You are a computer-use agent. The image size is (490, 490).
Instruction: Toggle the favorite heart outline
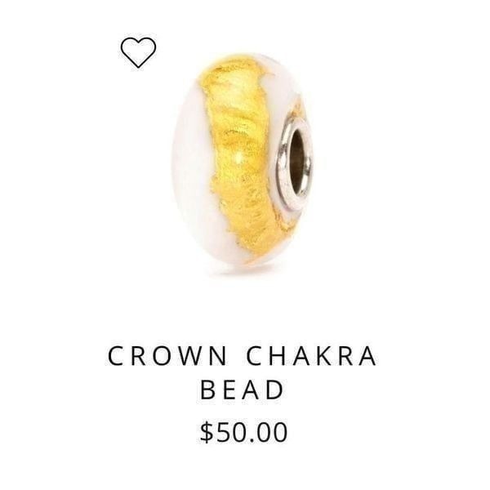point(138,52)
